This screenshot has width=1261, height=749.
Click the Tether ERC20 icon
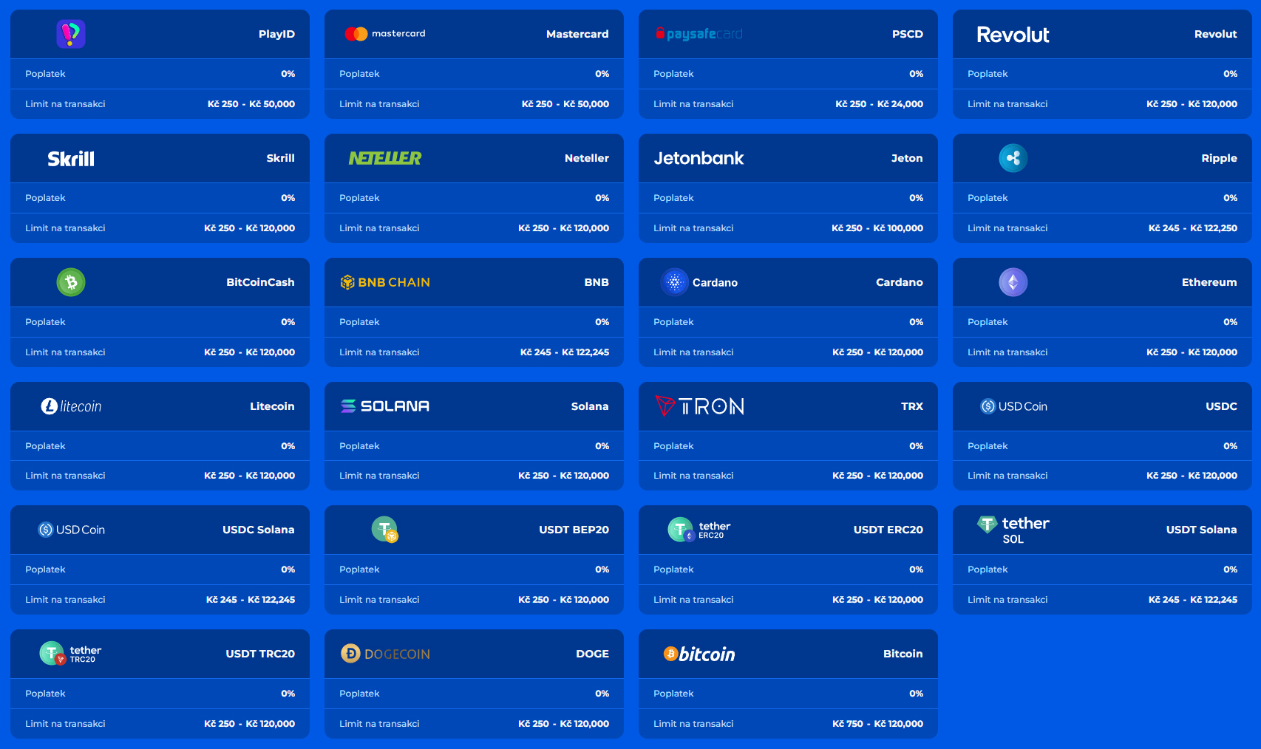682,530
